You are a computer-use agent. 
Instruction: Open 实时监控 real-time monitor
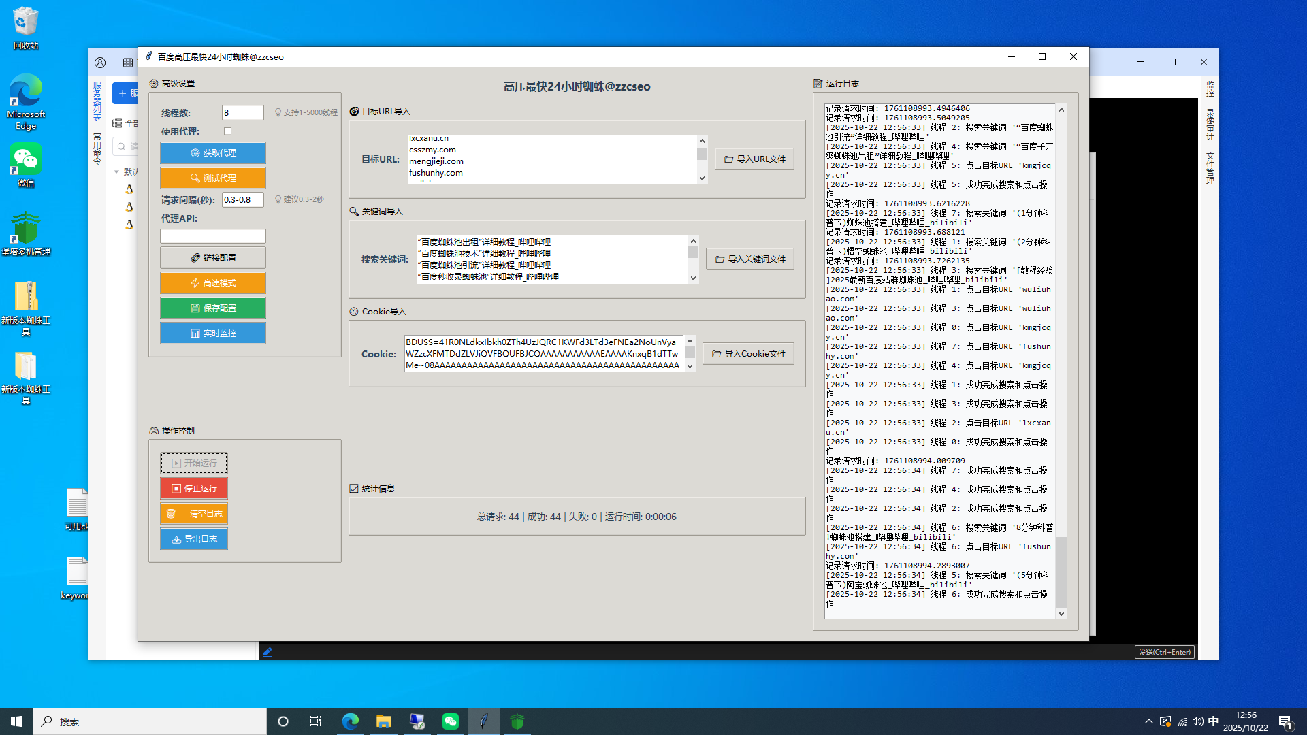(213, 333)
